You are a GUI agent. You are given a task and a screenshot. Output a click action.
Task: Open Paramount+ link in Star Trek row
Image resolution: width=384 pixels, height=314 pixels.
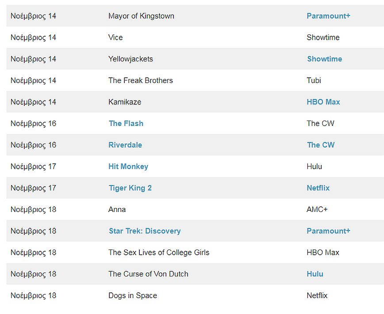click(328, 231)
